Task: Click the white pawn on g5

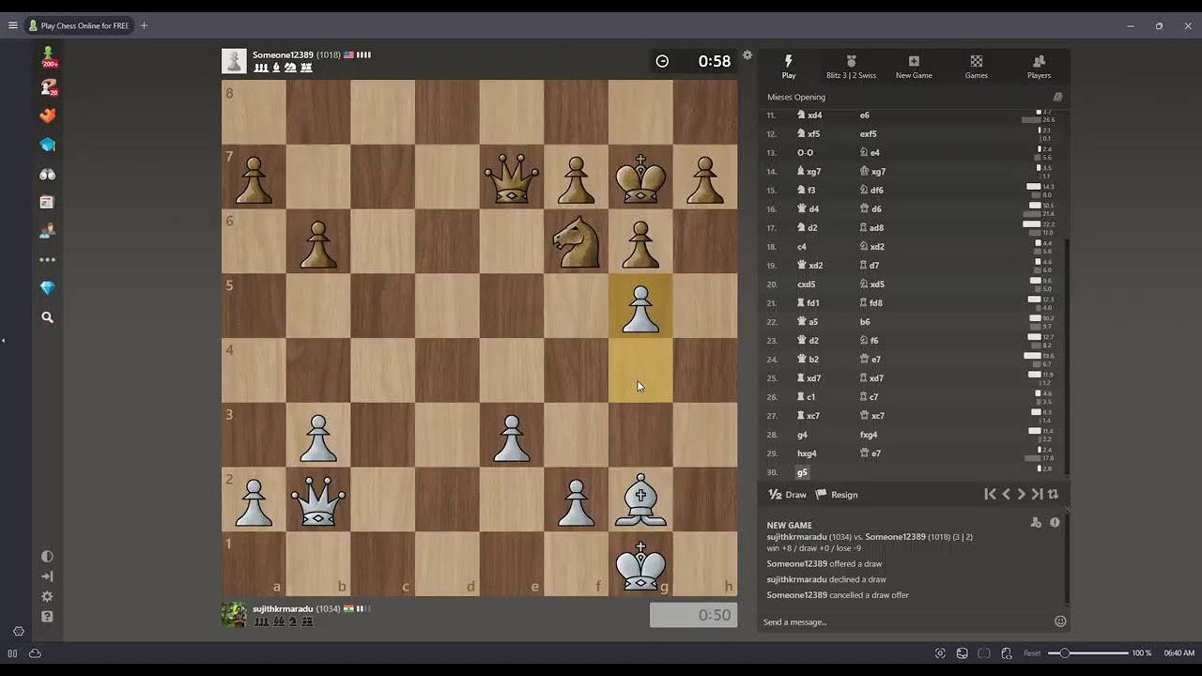Action: tap(640, 306)
